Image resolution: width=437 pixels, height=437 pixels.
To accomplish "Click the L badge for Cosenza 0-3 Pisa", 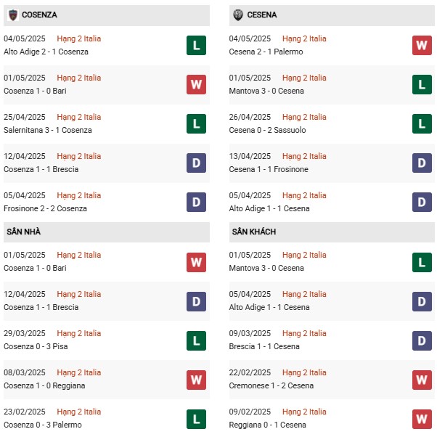I will [196, 340].
